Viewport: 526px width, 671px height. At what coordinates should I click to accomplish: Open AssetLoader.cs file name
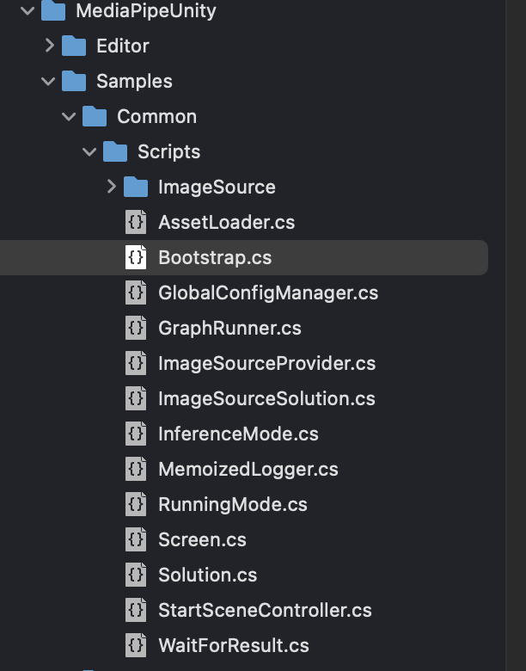click(x=227, y=223)
